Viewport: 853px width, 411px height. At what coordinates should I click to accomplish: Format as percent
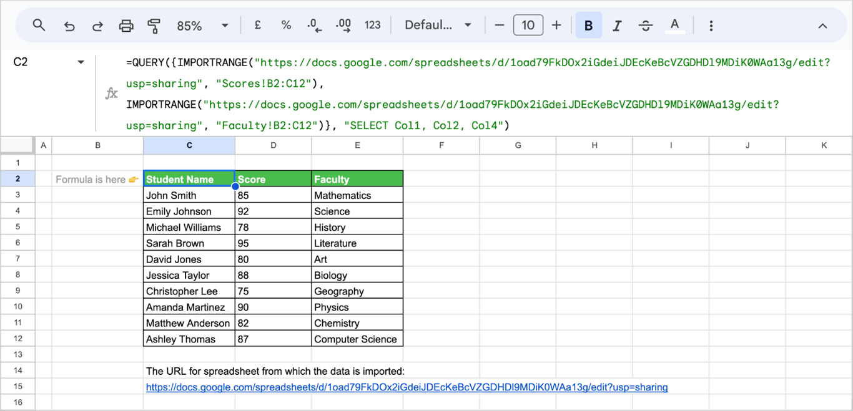click(286, 26)
